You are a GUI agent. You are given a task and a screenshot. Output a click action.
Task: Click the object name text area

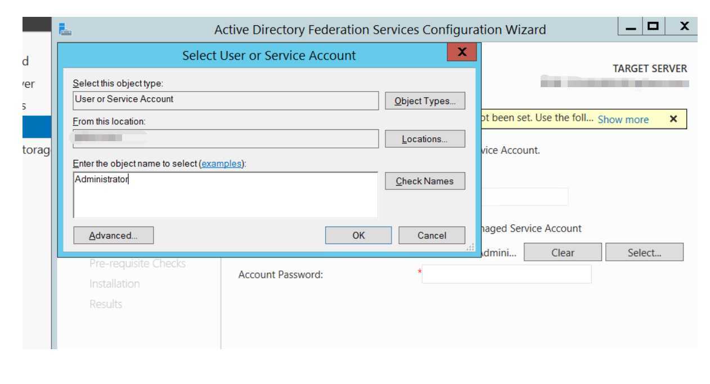(x=226, y=195)
